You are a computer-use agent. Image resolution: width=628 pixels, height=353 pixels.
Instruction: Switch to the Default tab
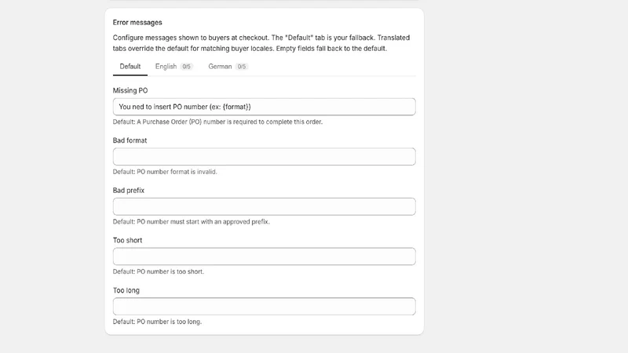click(130, 67)
